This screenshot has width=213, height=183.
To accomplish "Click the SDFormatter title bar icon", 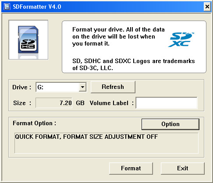I will click(x=7, y=7).
